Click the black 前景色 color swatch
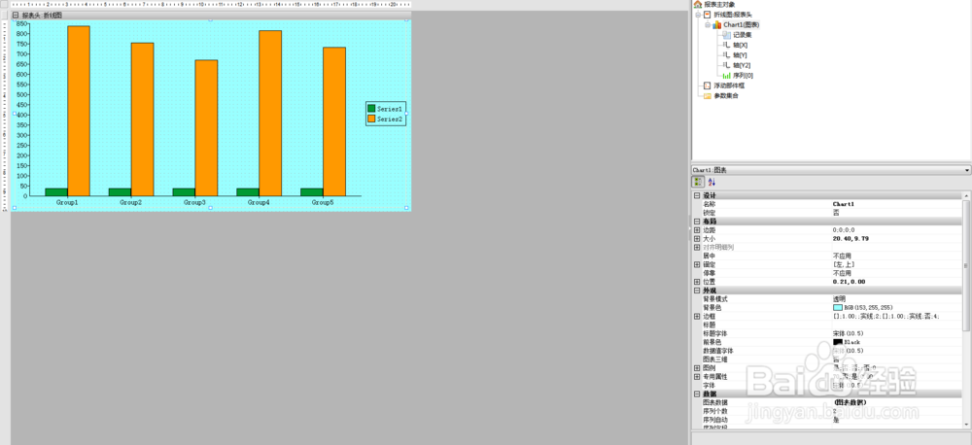Screen dimensions: 972x445 [x=838, y=342]
